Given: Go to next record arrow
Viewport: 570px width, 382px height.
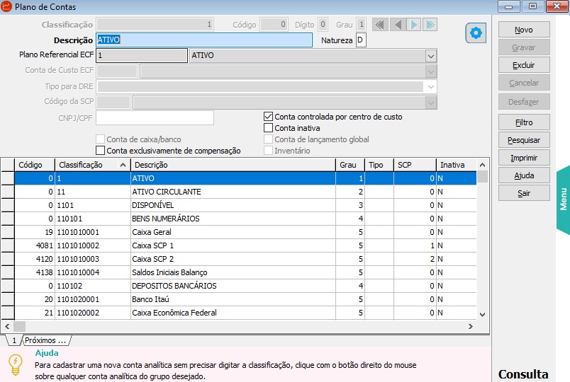Looking at the screenshot, I should pos(414,25).
